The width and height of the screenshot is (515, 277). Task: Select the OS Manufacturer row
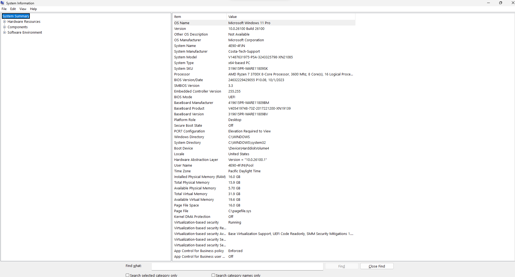click(x=264, y=40)
